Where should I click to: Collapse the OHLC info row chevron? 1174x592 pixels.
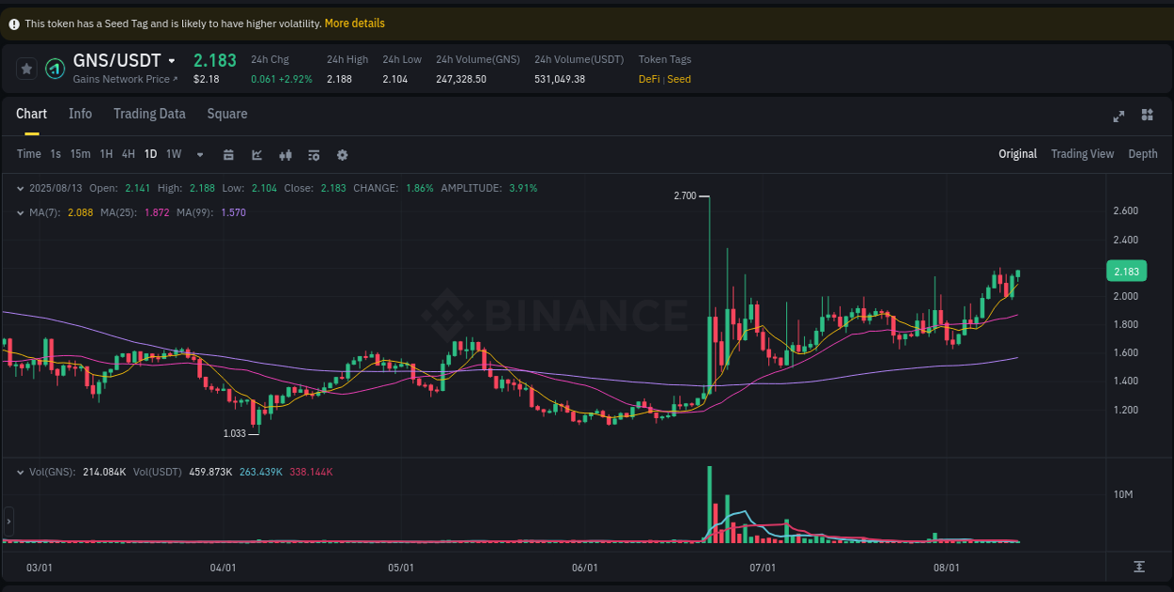pos(19,188)
